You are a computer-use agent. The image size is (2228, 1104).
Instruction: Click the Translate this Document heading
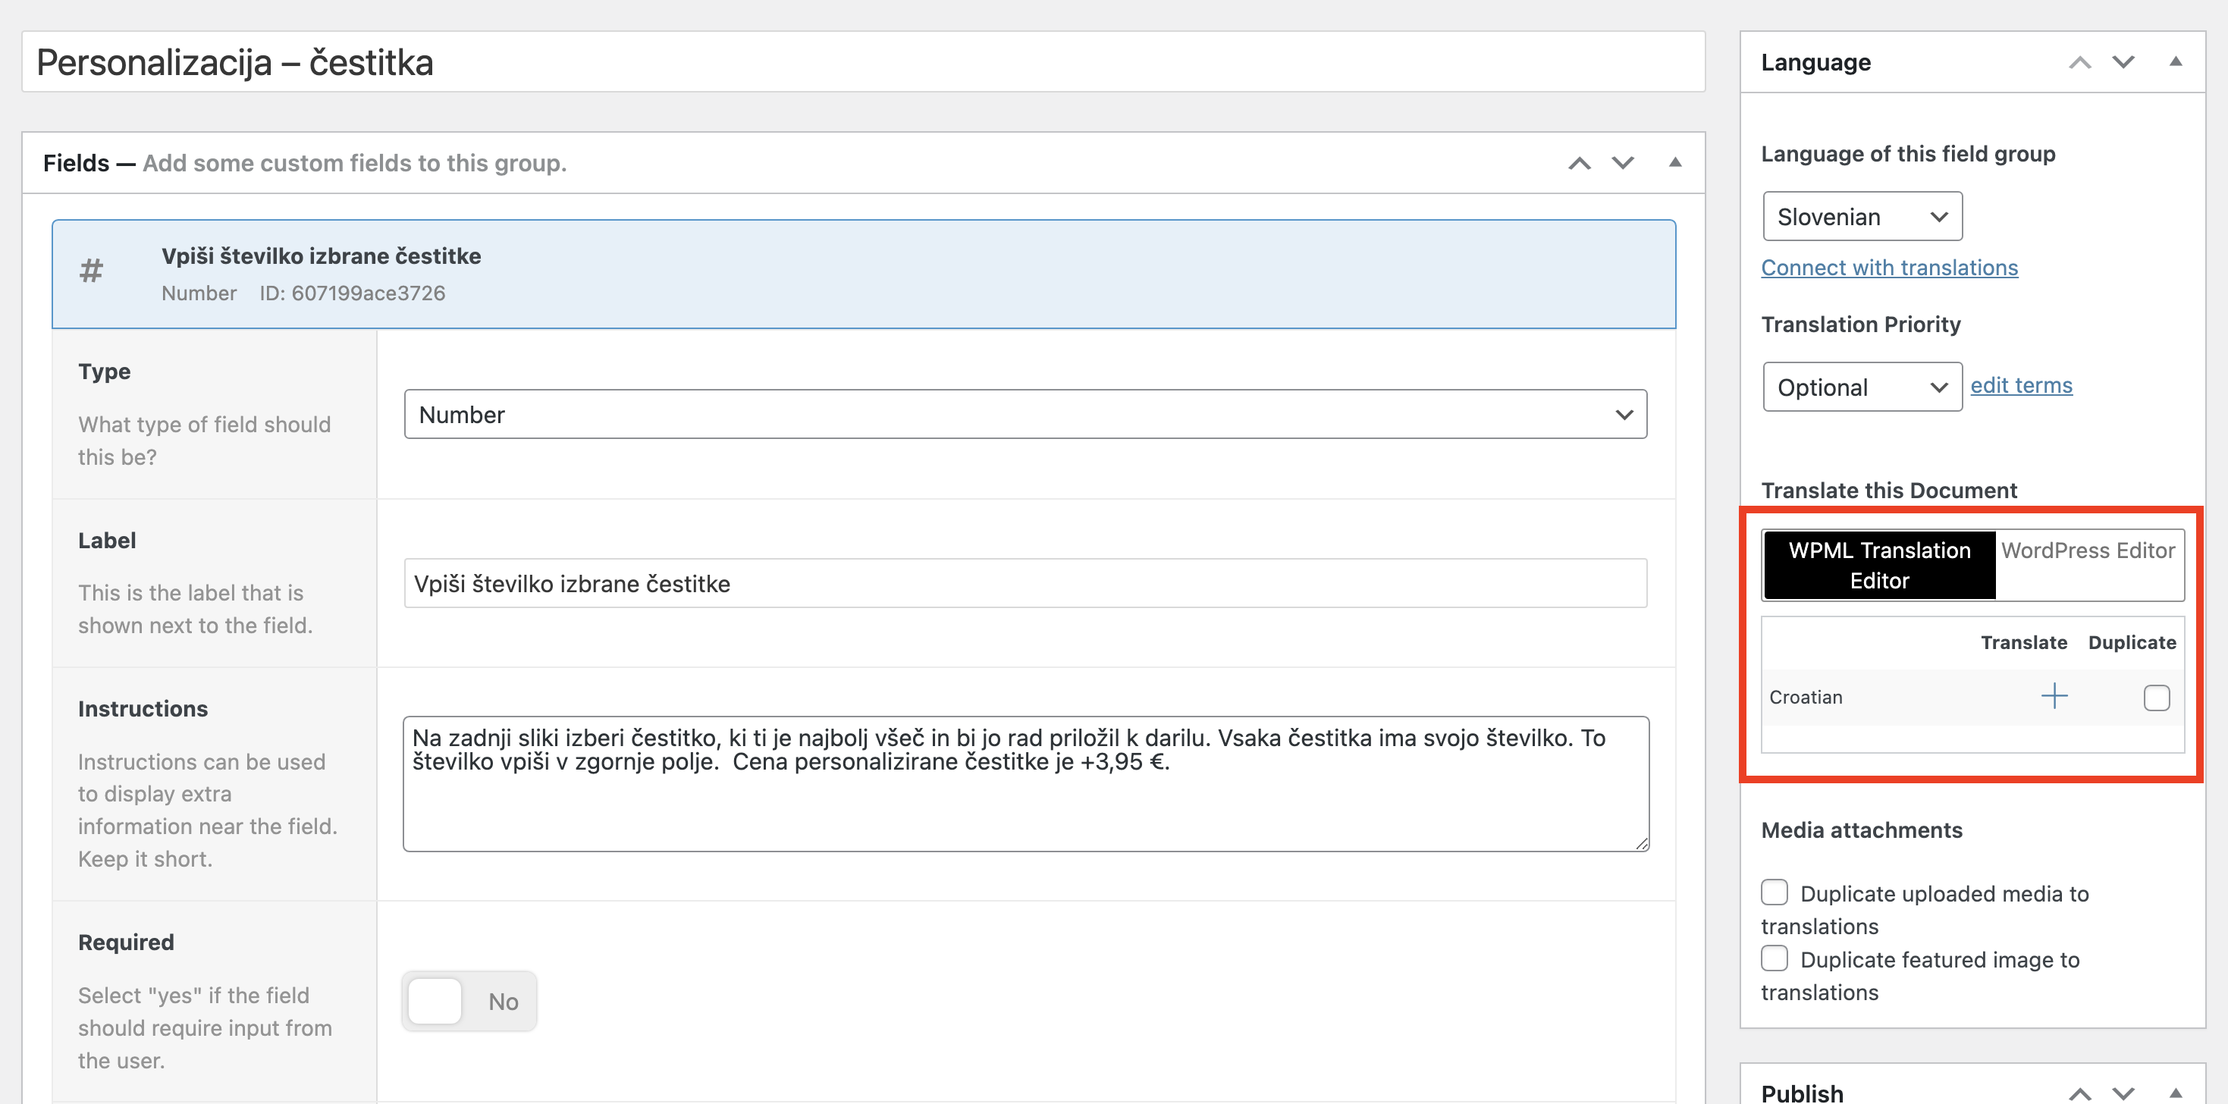[x=1889, y=490]
